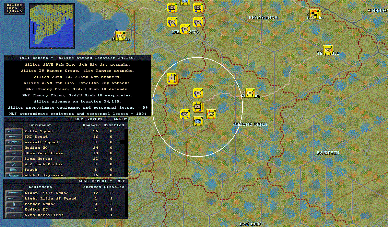Click the '23rd TW, 215th Sqn attacks' line
The height and width of the screenshot is (227, 388).
(77, 77)
